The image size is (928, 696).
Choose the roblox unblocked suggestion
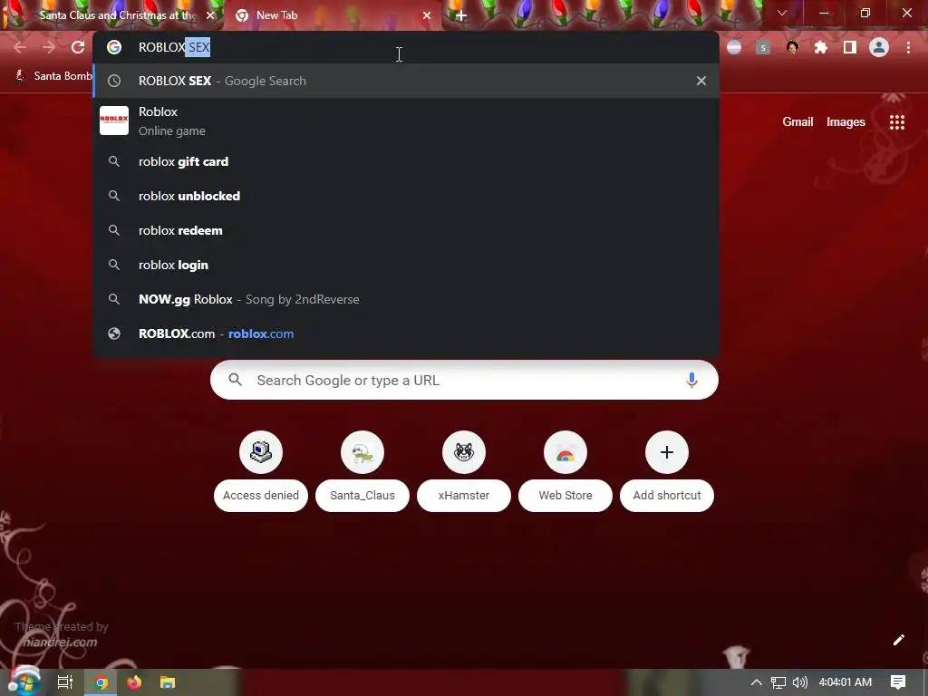coord(406,196)
